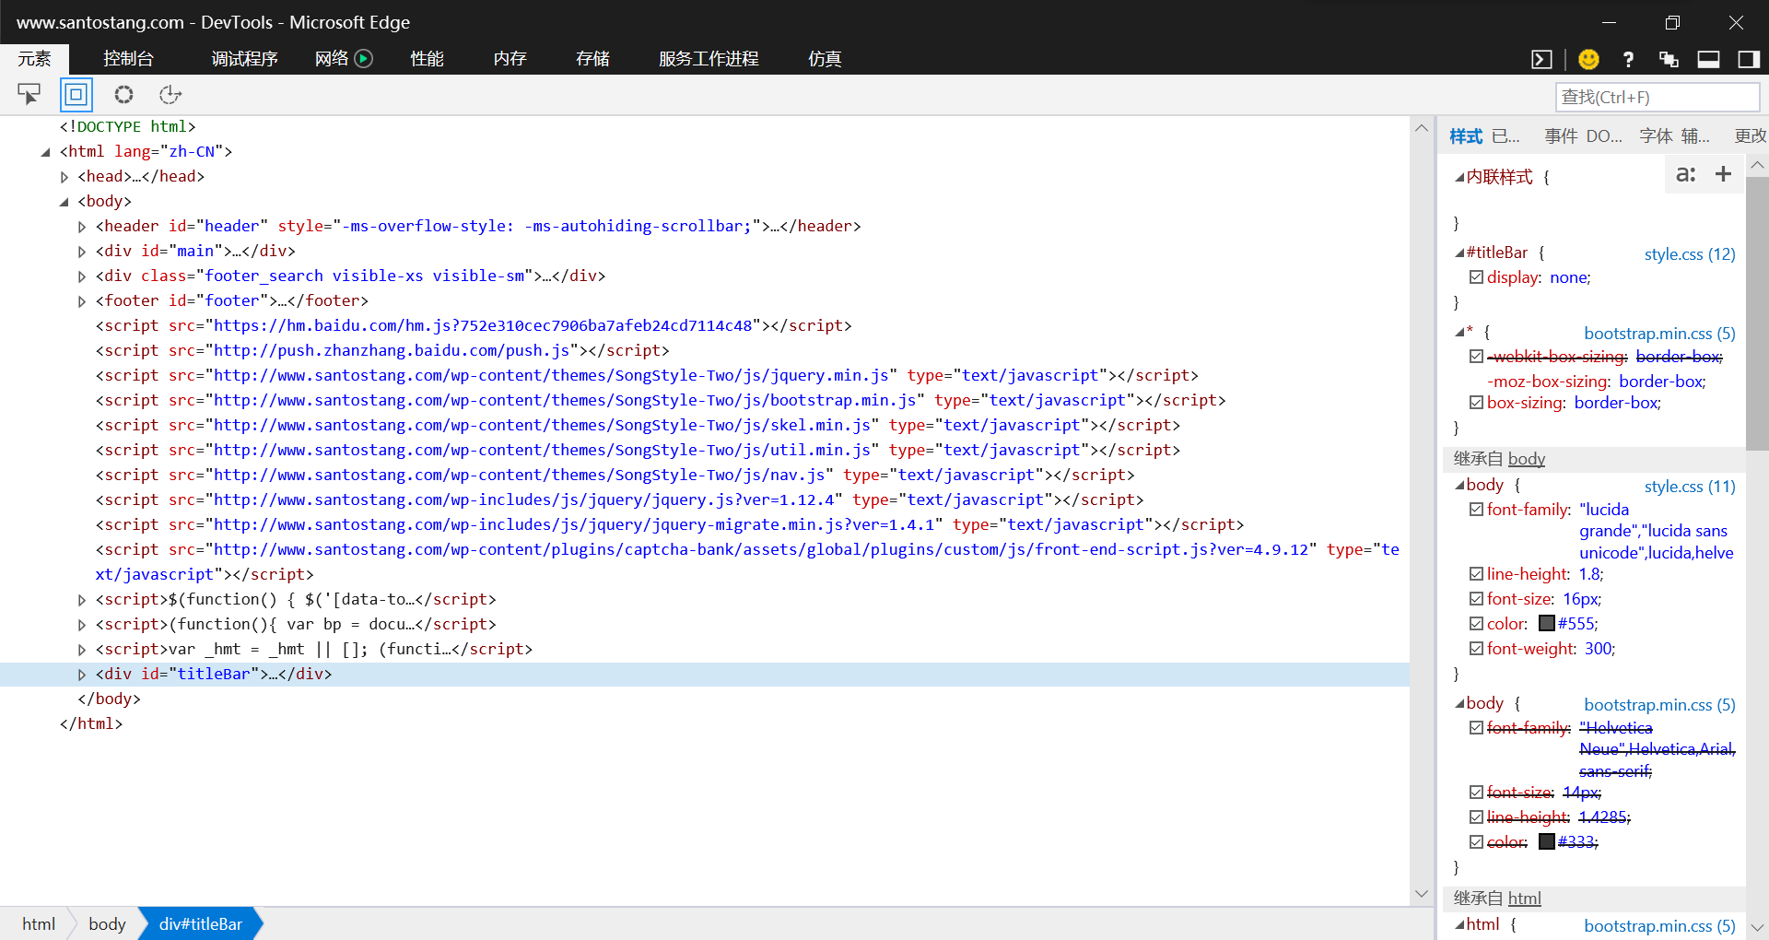This screenshot has width=1769, height=940.
Task: Restore down the DevTools window
Action: pos(1672,22)
